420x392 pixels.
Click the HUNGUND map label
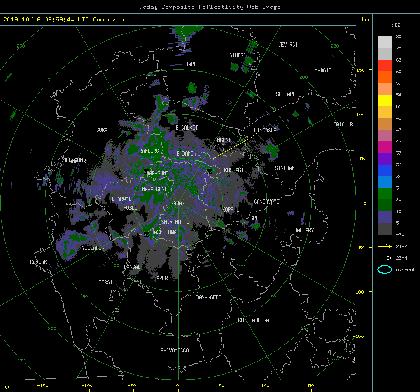pyautogui.click(x=221, y=140)
